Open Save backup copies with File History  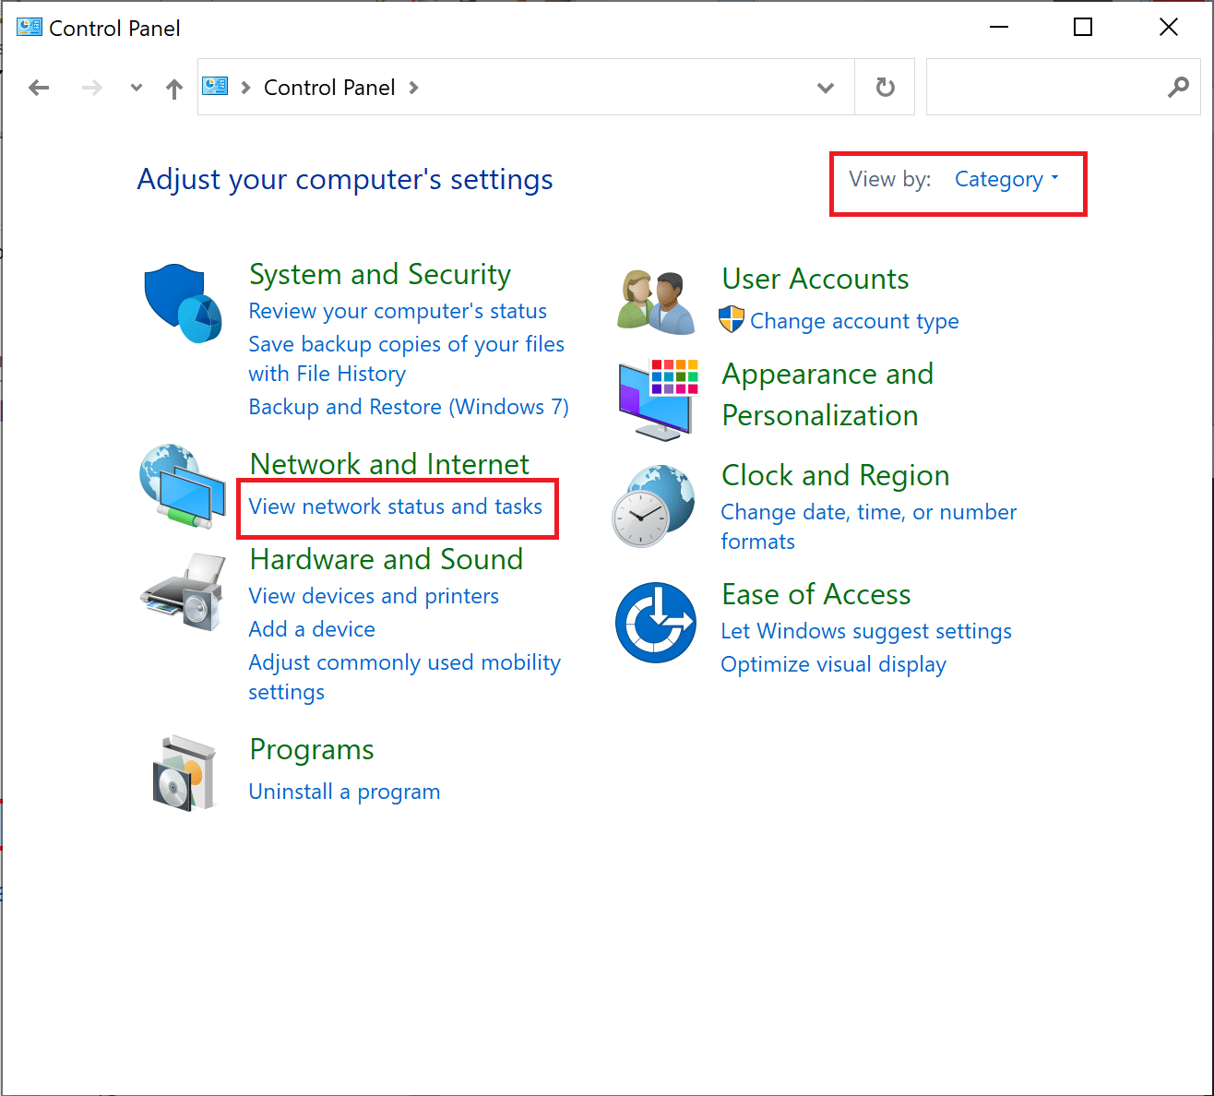click(406, 359)
